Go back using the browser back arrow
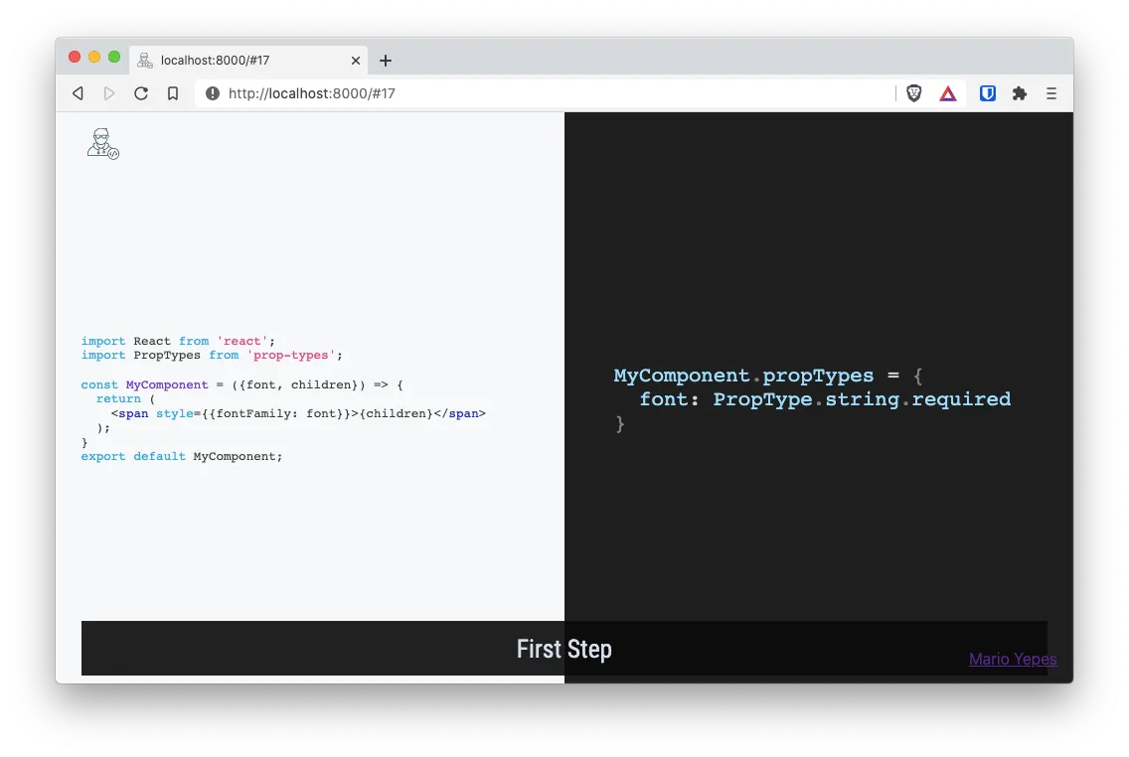1129x757 pixels. click(79, 93)
